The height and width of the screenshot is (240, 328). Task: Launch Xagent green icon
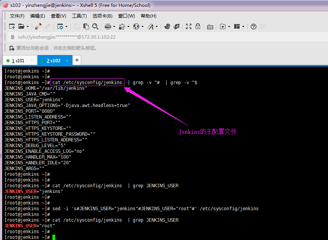click(x=176, y=26)
